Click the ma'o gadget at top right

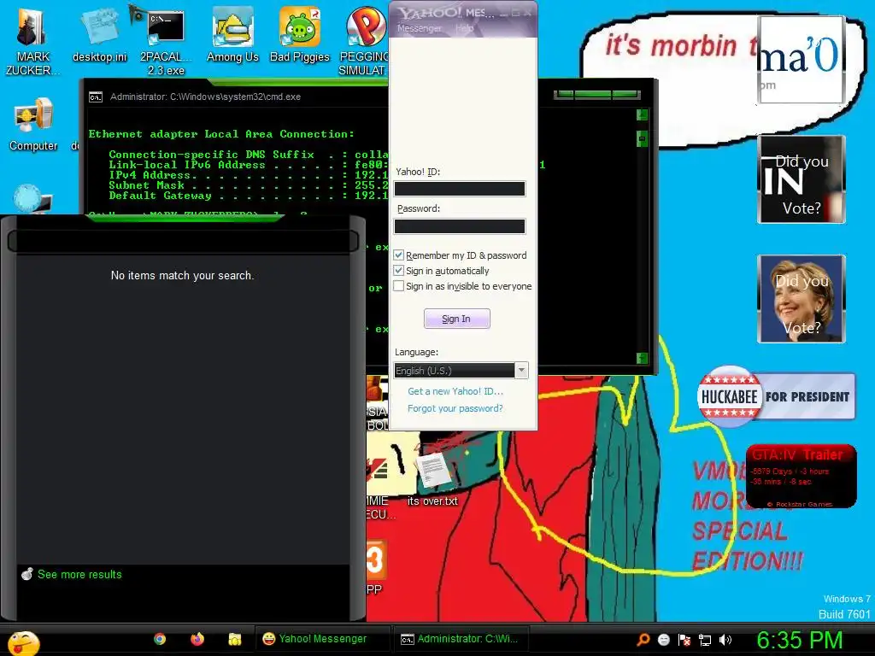(x=801, y=59)
